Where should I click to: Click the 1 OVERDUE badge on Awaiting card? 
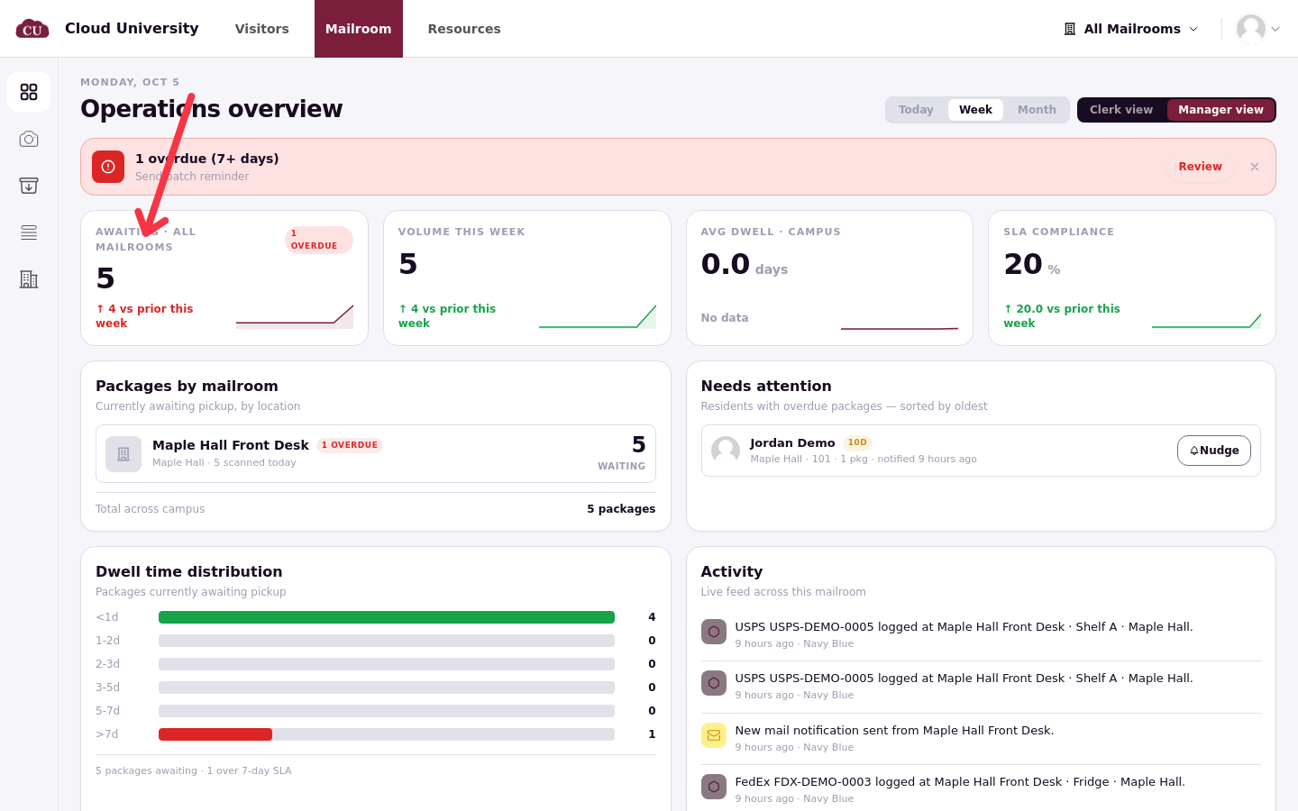click(318, 240)
